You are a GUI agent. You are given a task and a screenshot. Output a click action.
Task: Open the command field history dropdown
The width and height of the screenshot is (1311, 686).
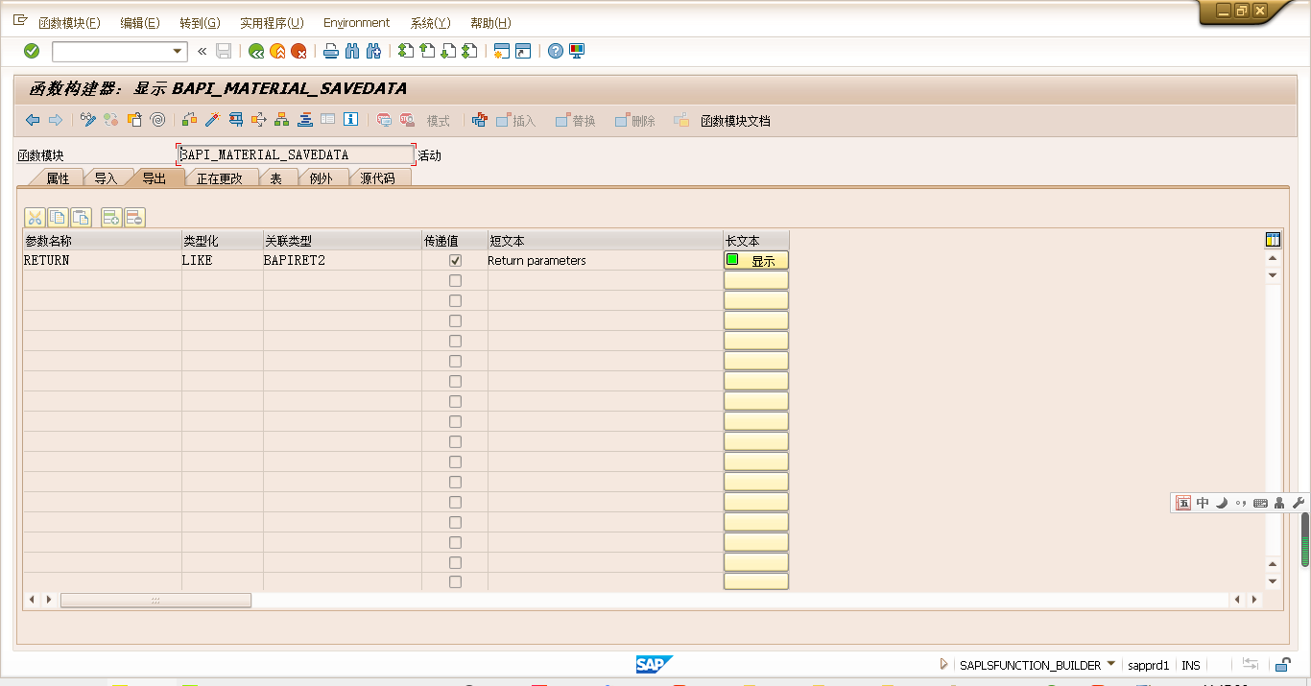click(x=177, y=51)
